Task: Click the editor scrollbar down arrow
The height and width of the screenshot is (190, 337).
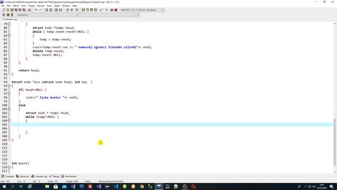Action: click(x=335, y=172)
